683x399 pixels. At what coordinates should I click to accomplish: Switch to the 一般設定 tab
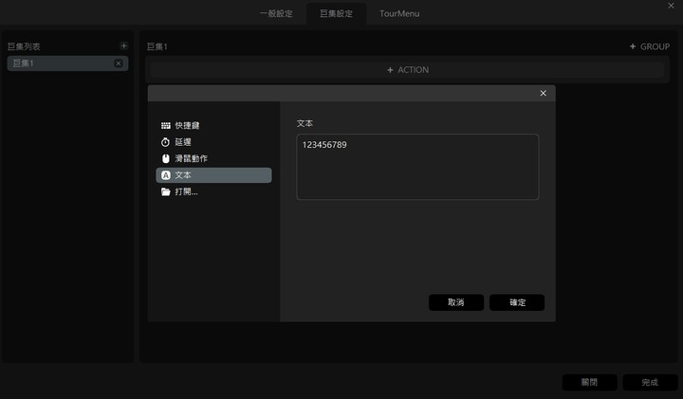276,13
